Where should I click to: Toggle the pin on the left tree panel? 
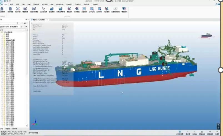[26, 19]
